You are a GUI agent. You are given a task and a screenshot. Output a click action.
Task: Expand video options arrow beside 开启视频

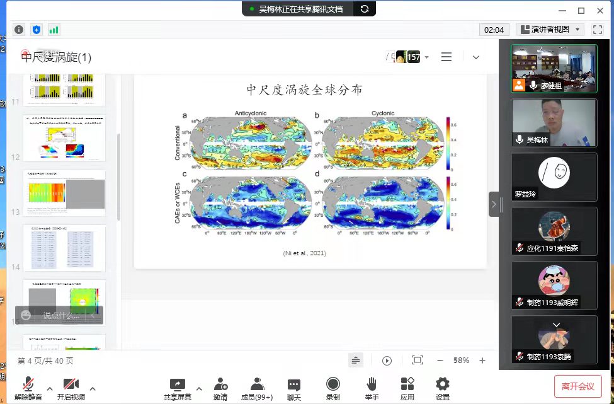[x=93, y=388]
